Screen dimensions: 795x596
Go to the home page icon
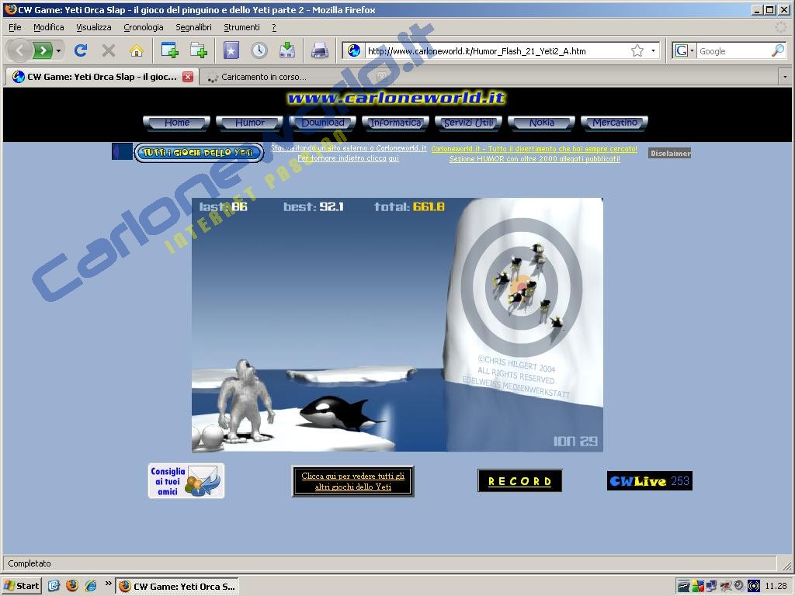[x=137, y=50]
